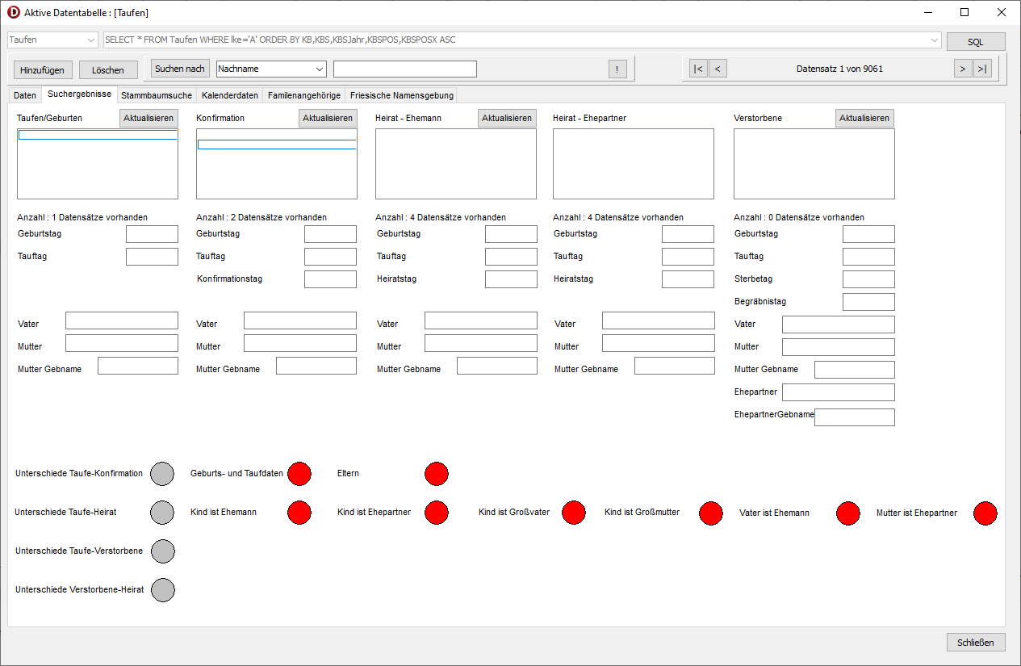Go to previous record arrow

[718, 69]
